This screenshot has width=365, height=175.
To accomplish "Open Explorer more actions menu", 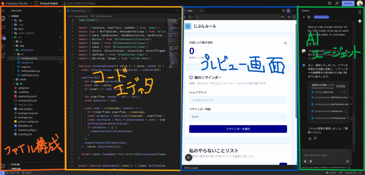I will coord(60,11).
